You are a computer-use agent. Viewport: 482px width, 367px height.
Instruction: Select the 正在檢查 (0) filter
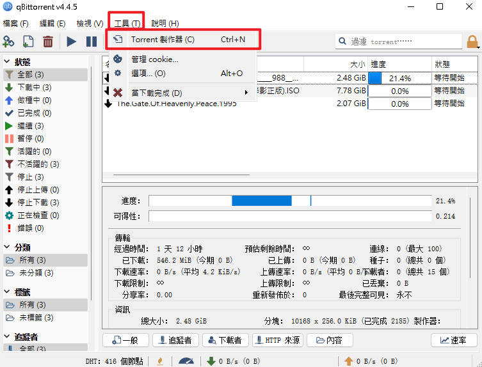coord(45,215)
